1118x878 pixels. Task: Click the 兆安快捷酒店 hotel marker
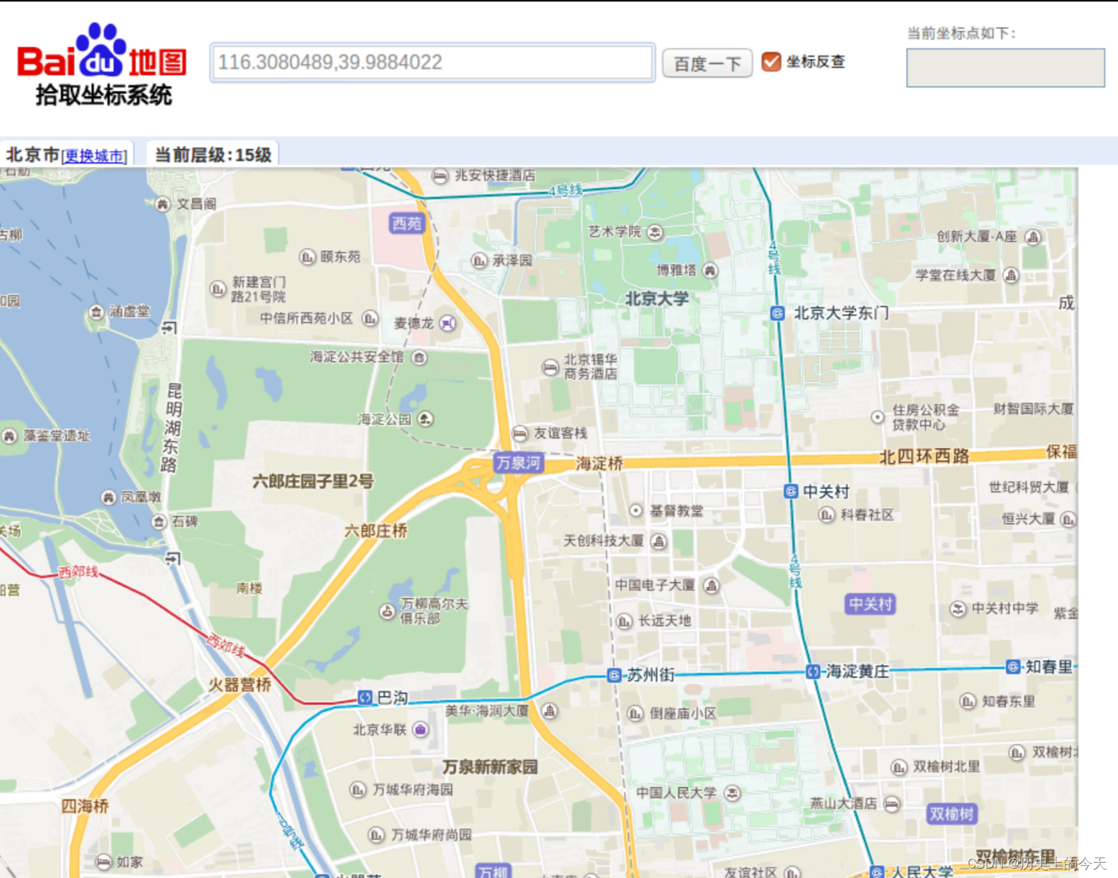point(441,174)
